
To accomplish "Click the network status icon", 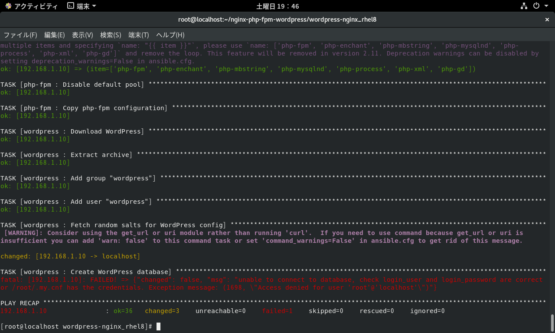I will (524, 6).
